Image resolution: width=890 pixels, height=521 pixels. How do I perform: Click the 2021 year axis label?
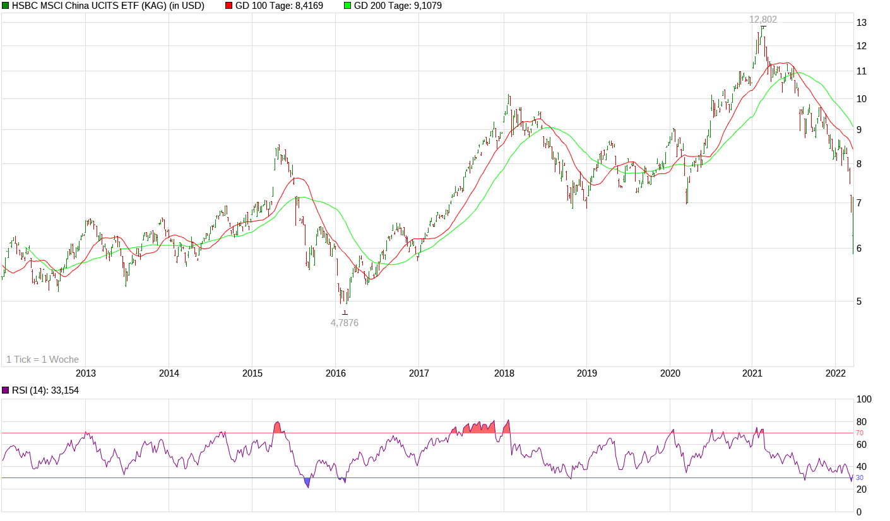[752, 373]
